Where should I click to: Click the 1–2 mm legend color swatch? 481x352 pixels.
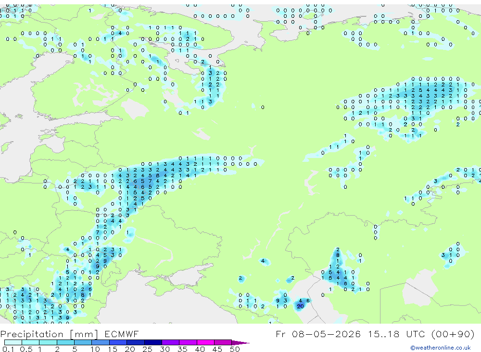click(48, 342)
